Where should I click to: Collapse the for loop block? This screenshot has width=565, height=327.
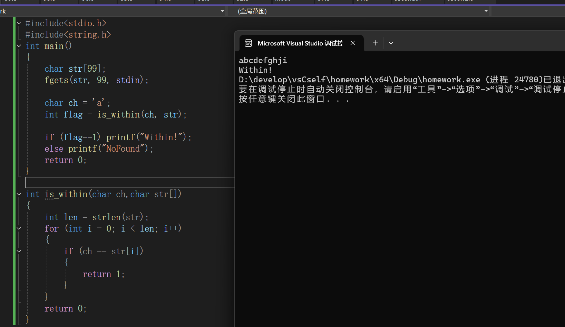click(19, 228)
